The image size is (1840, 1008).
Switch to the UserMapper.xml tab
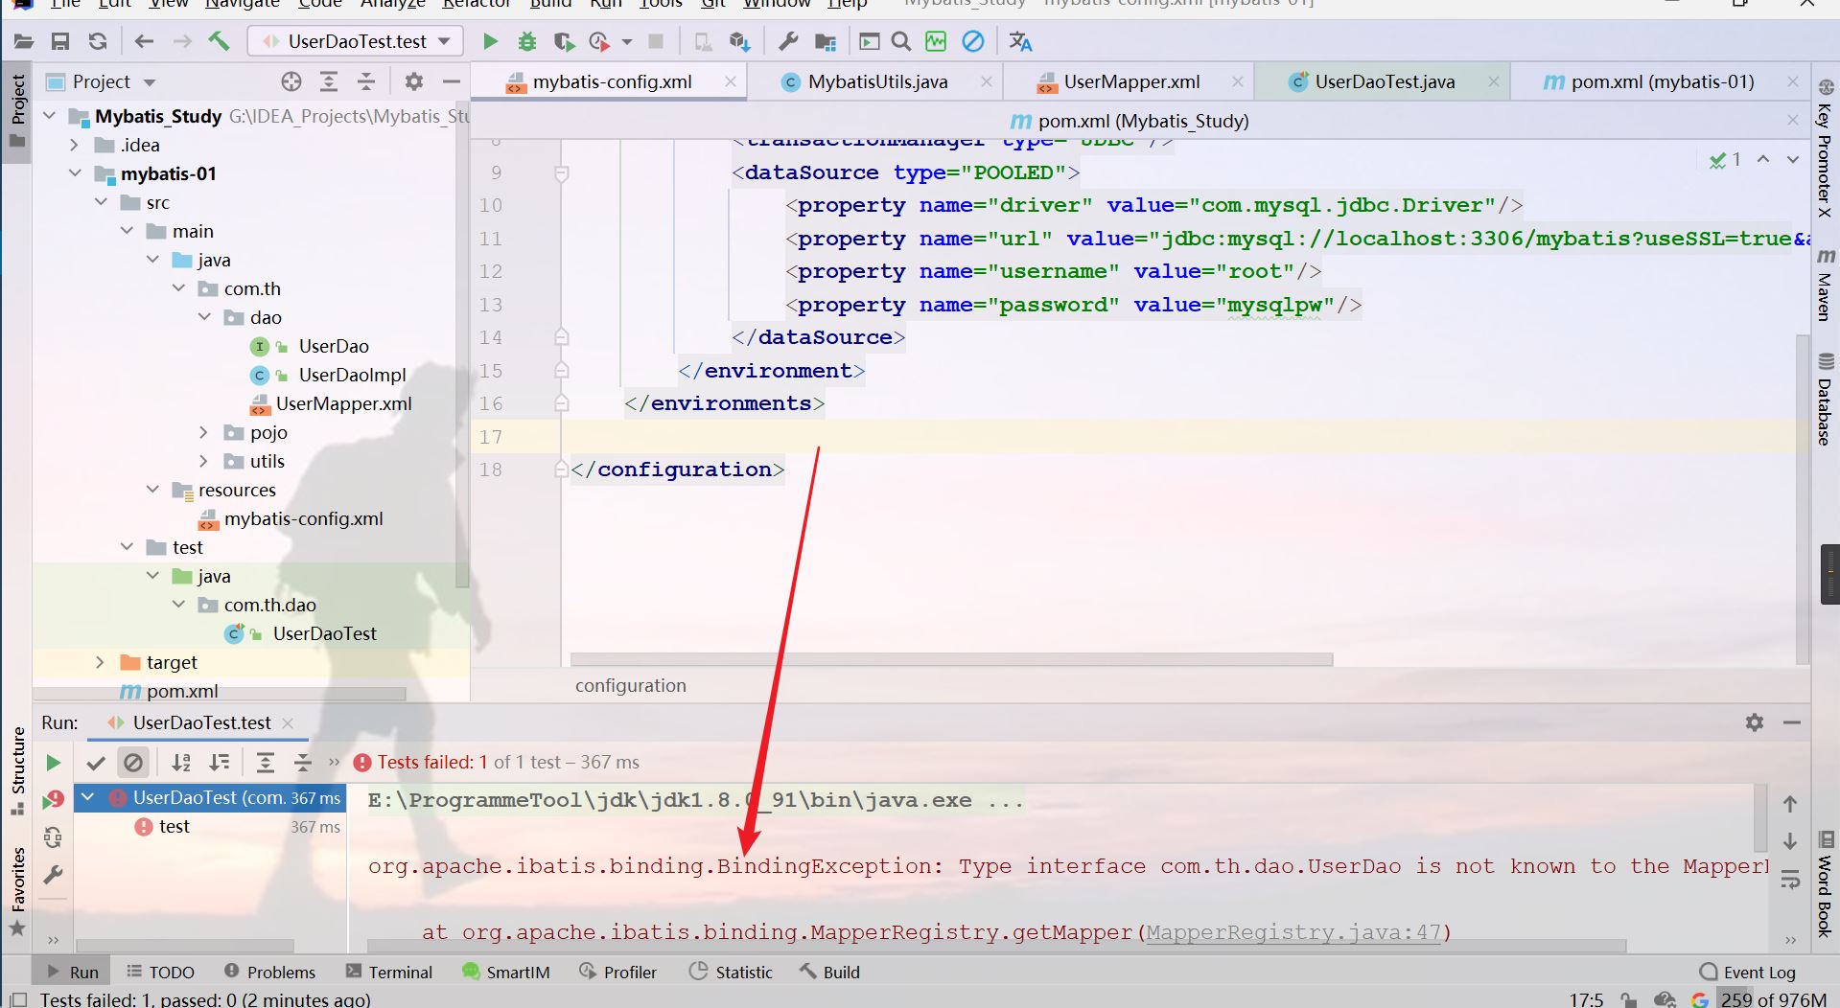[x=1130, y=81]
